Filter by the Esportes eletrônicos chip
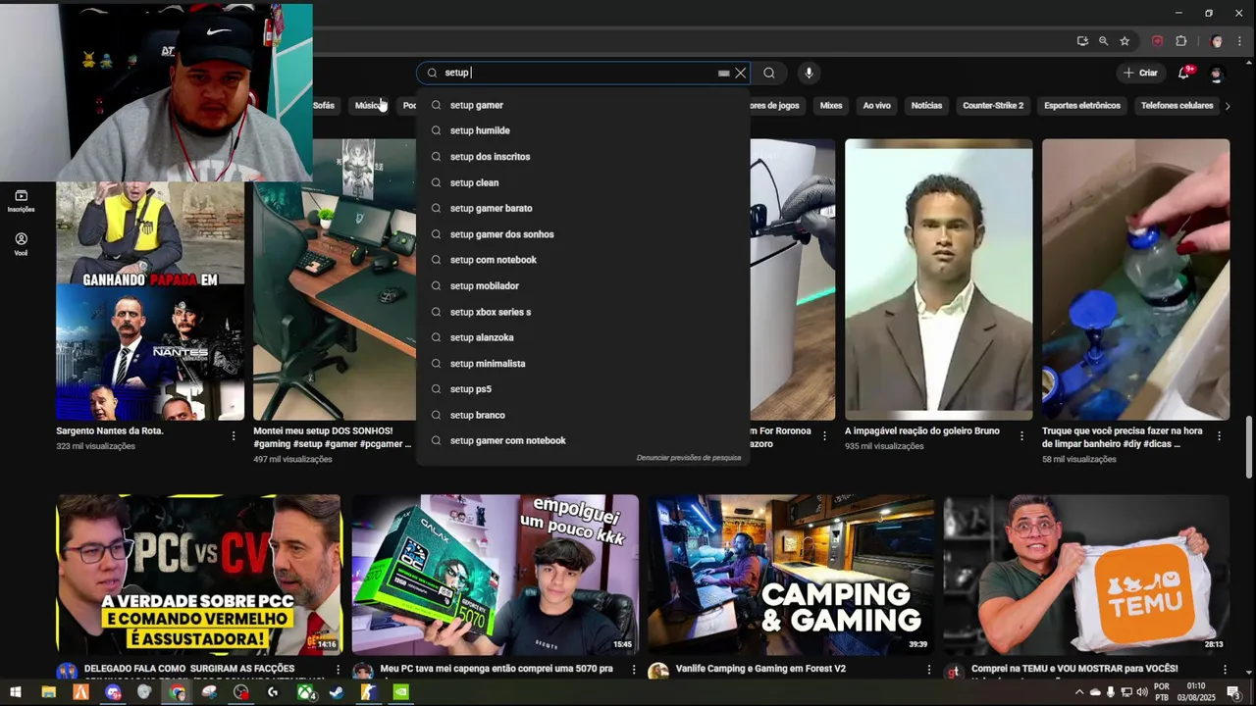 click(x=1082, y=105)
